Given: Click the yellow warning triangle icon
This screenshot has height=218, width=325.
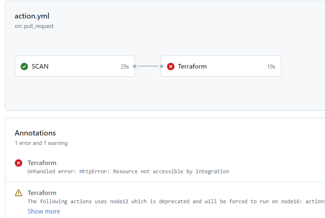Looking at the screenshot, I should point(19,193).
